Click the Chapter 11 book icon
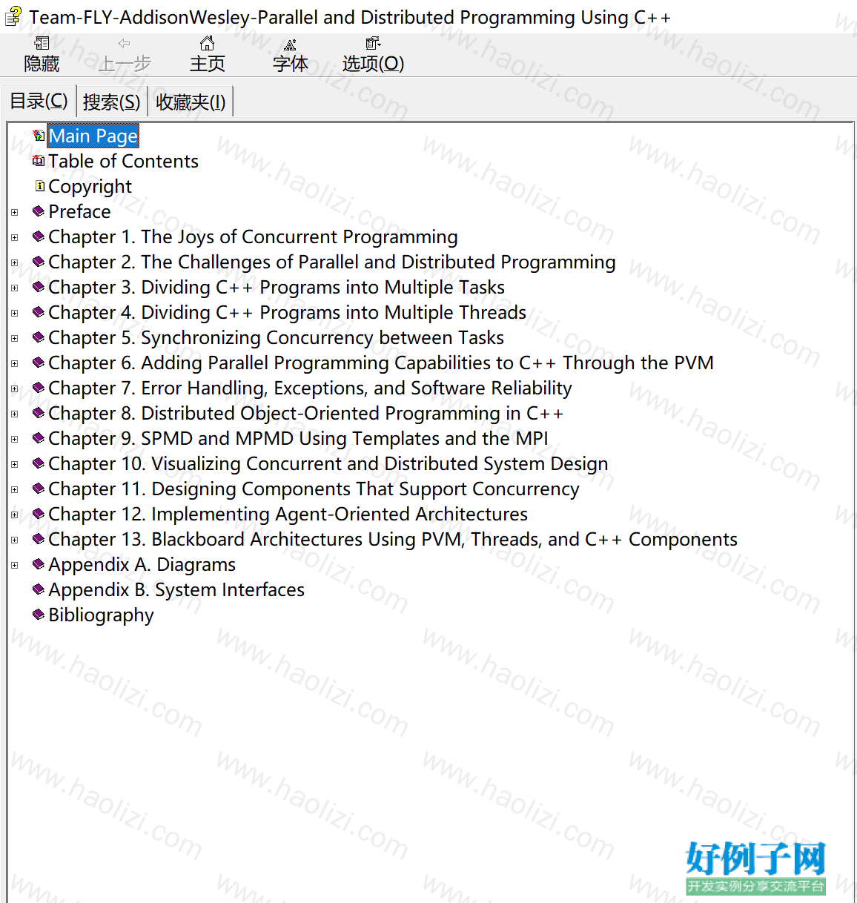857x903 pixels. point(39,489)
